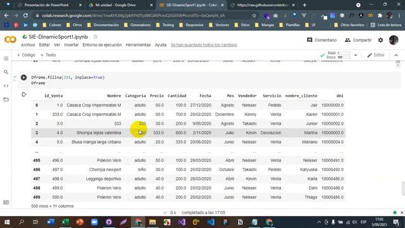
Task: Open the Colab settings gear
Action: pyautogui.click(x=380, y=40)
